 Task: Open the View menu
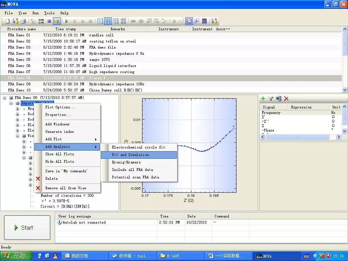pyautogui.click(x=22, y=13)
